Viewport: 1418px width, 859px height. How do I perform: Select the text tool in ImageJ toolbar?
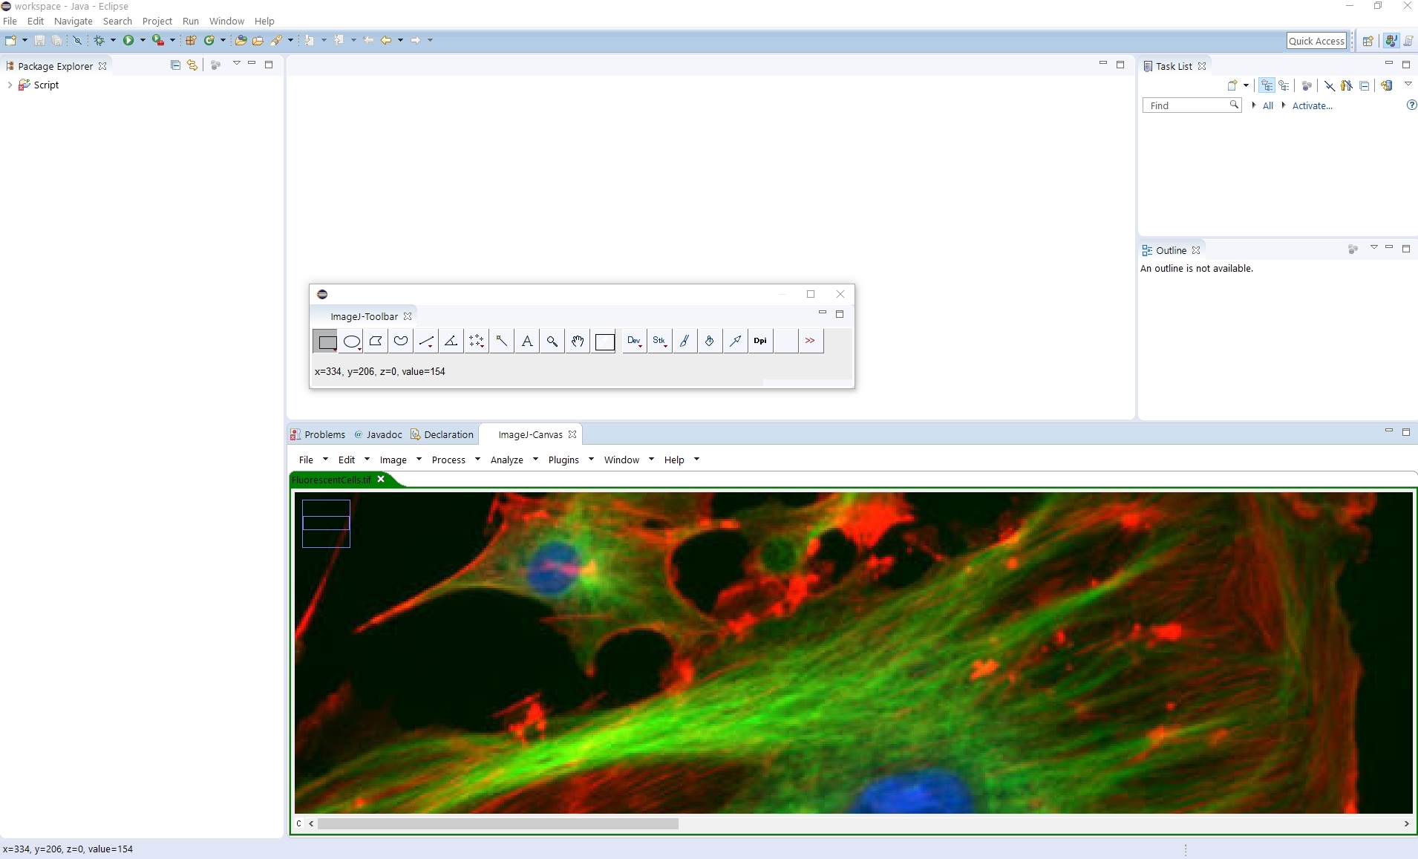(527, 341)
